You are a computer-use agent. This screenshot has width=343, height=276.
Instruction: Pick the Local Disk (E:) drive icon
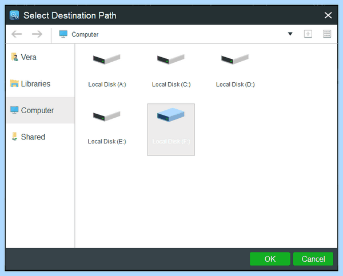106,116
